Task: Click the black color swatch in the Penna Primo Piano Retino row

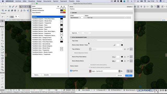Action: click(122, 57)
